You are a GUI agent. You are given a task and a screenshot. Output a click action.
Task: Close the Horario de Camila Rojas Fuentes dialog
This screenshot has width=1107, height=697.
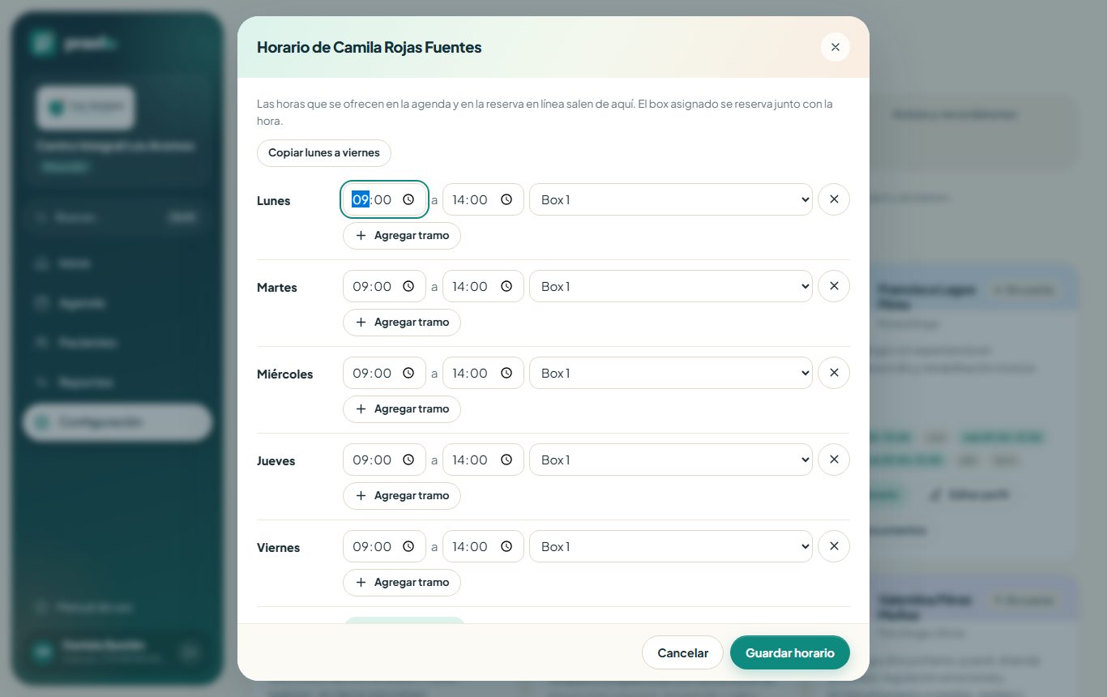pos(836,47)
